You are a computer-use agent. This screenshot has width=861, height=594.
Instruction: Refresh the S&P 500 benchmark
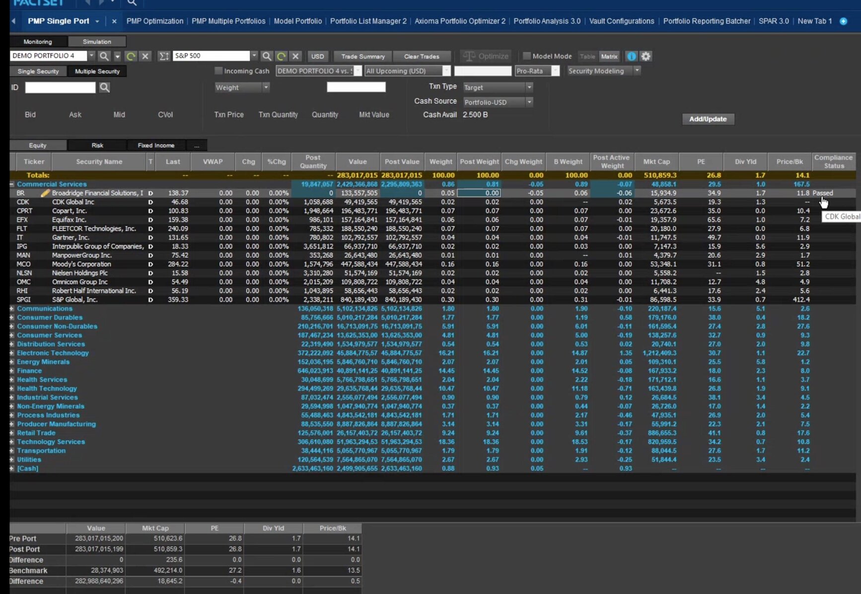[281, 56]
